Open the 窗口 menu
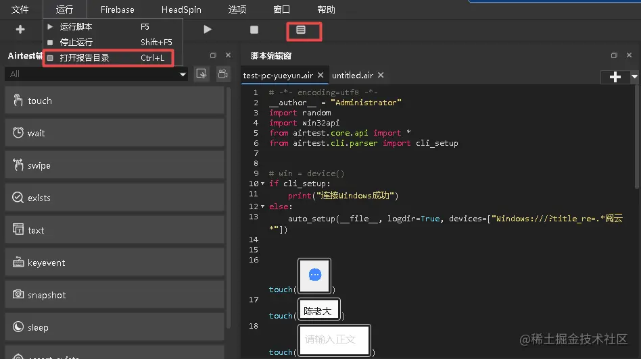 pos(282,9)
